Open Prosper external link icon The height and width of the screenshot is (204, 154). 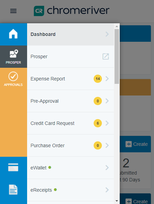point(106,56)
